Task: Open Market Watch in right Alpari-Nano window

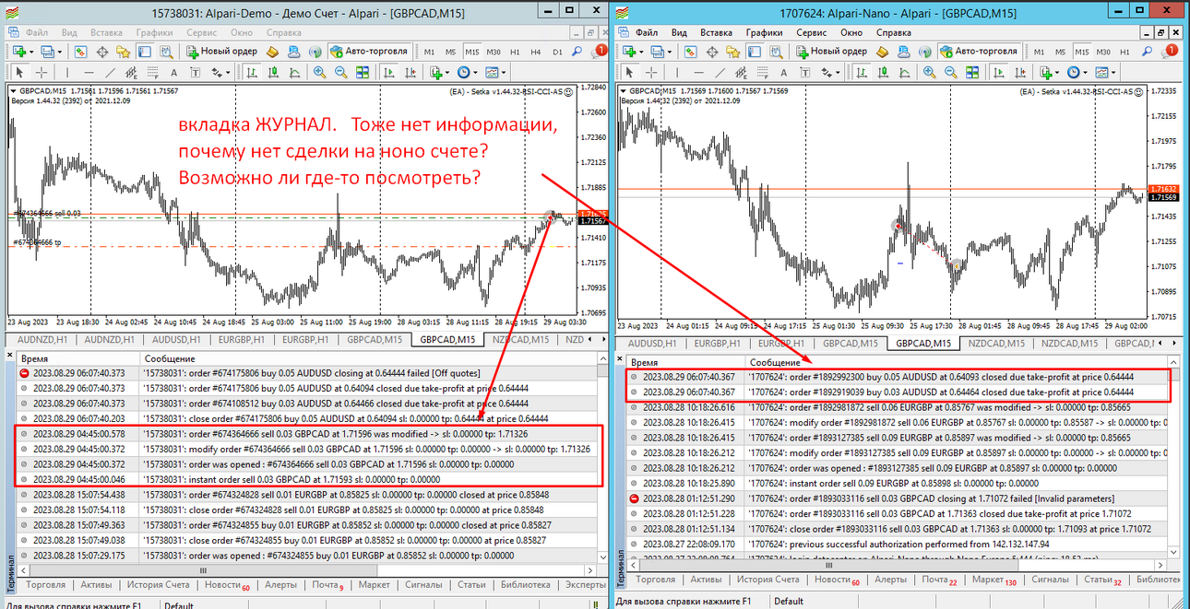Action: click(690, 51)
